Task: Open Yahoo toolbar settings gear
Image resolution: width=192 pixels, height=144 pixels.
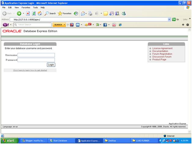Action: 188,25
